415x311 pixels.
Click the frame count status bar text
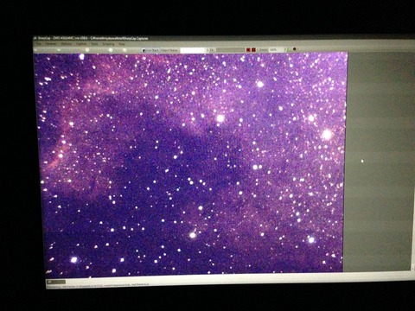point(98,285)
